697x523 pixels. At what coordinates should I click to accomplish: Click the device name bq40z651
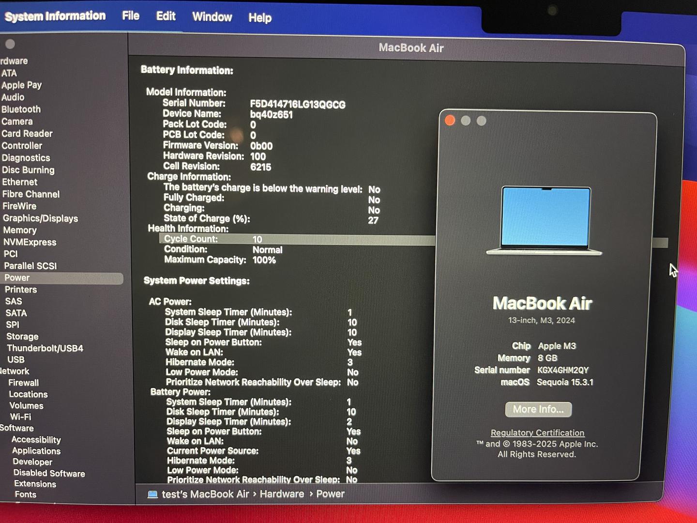coord(271,115)
